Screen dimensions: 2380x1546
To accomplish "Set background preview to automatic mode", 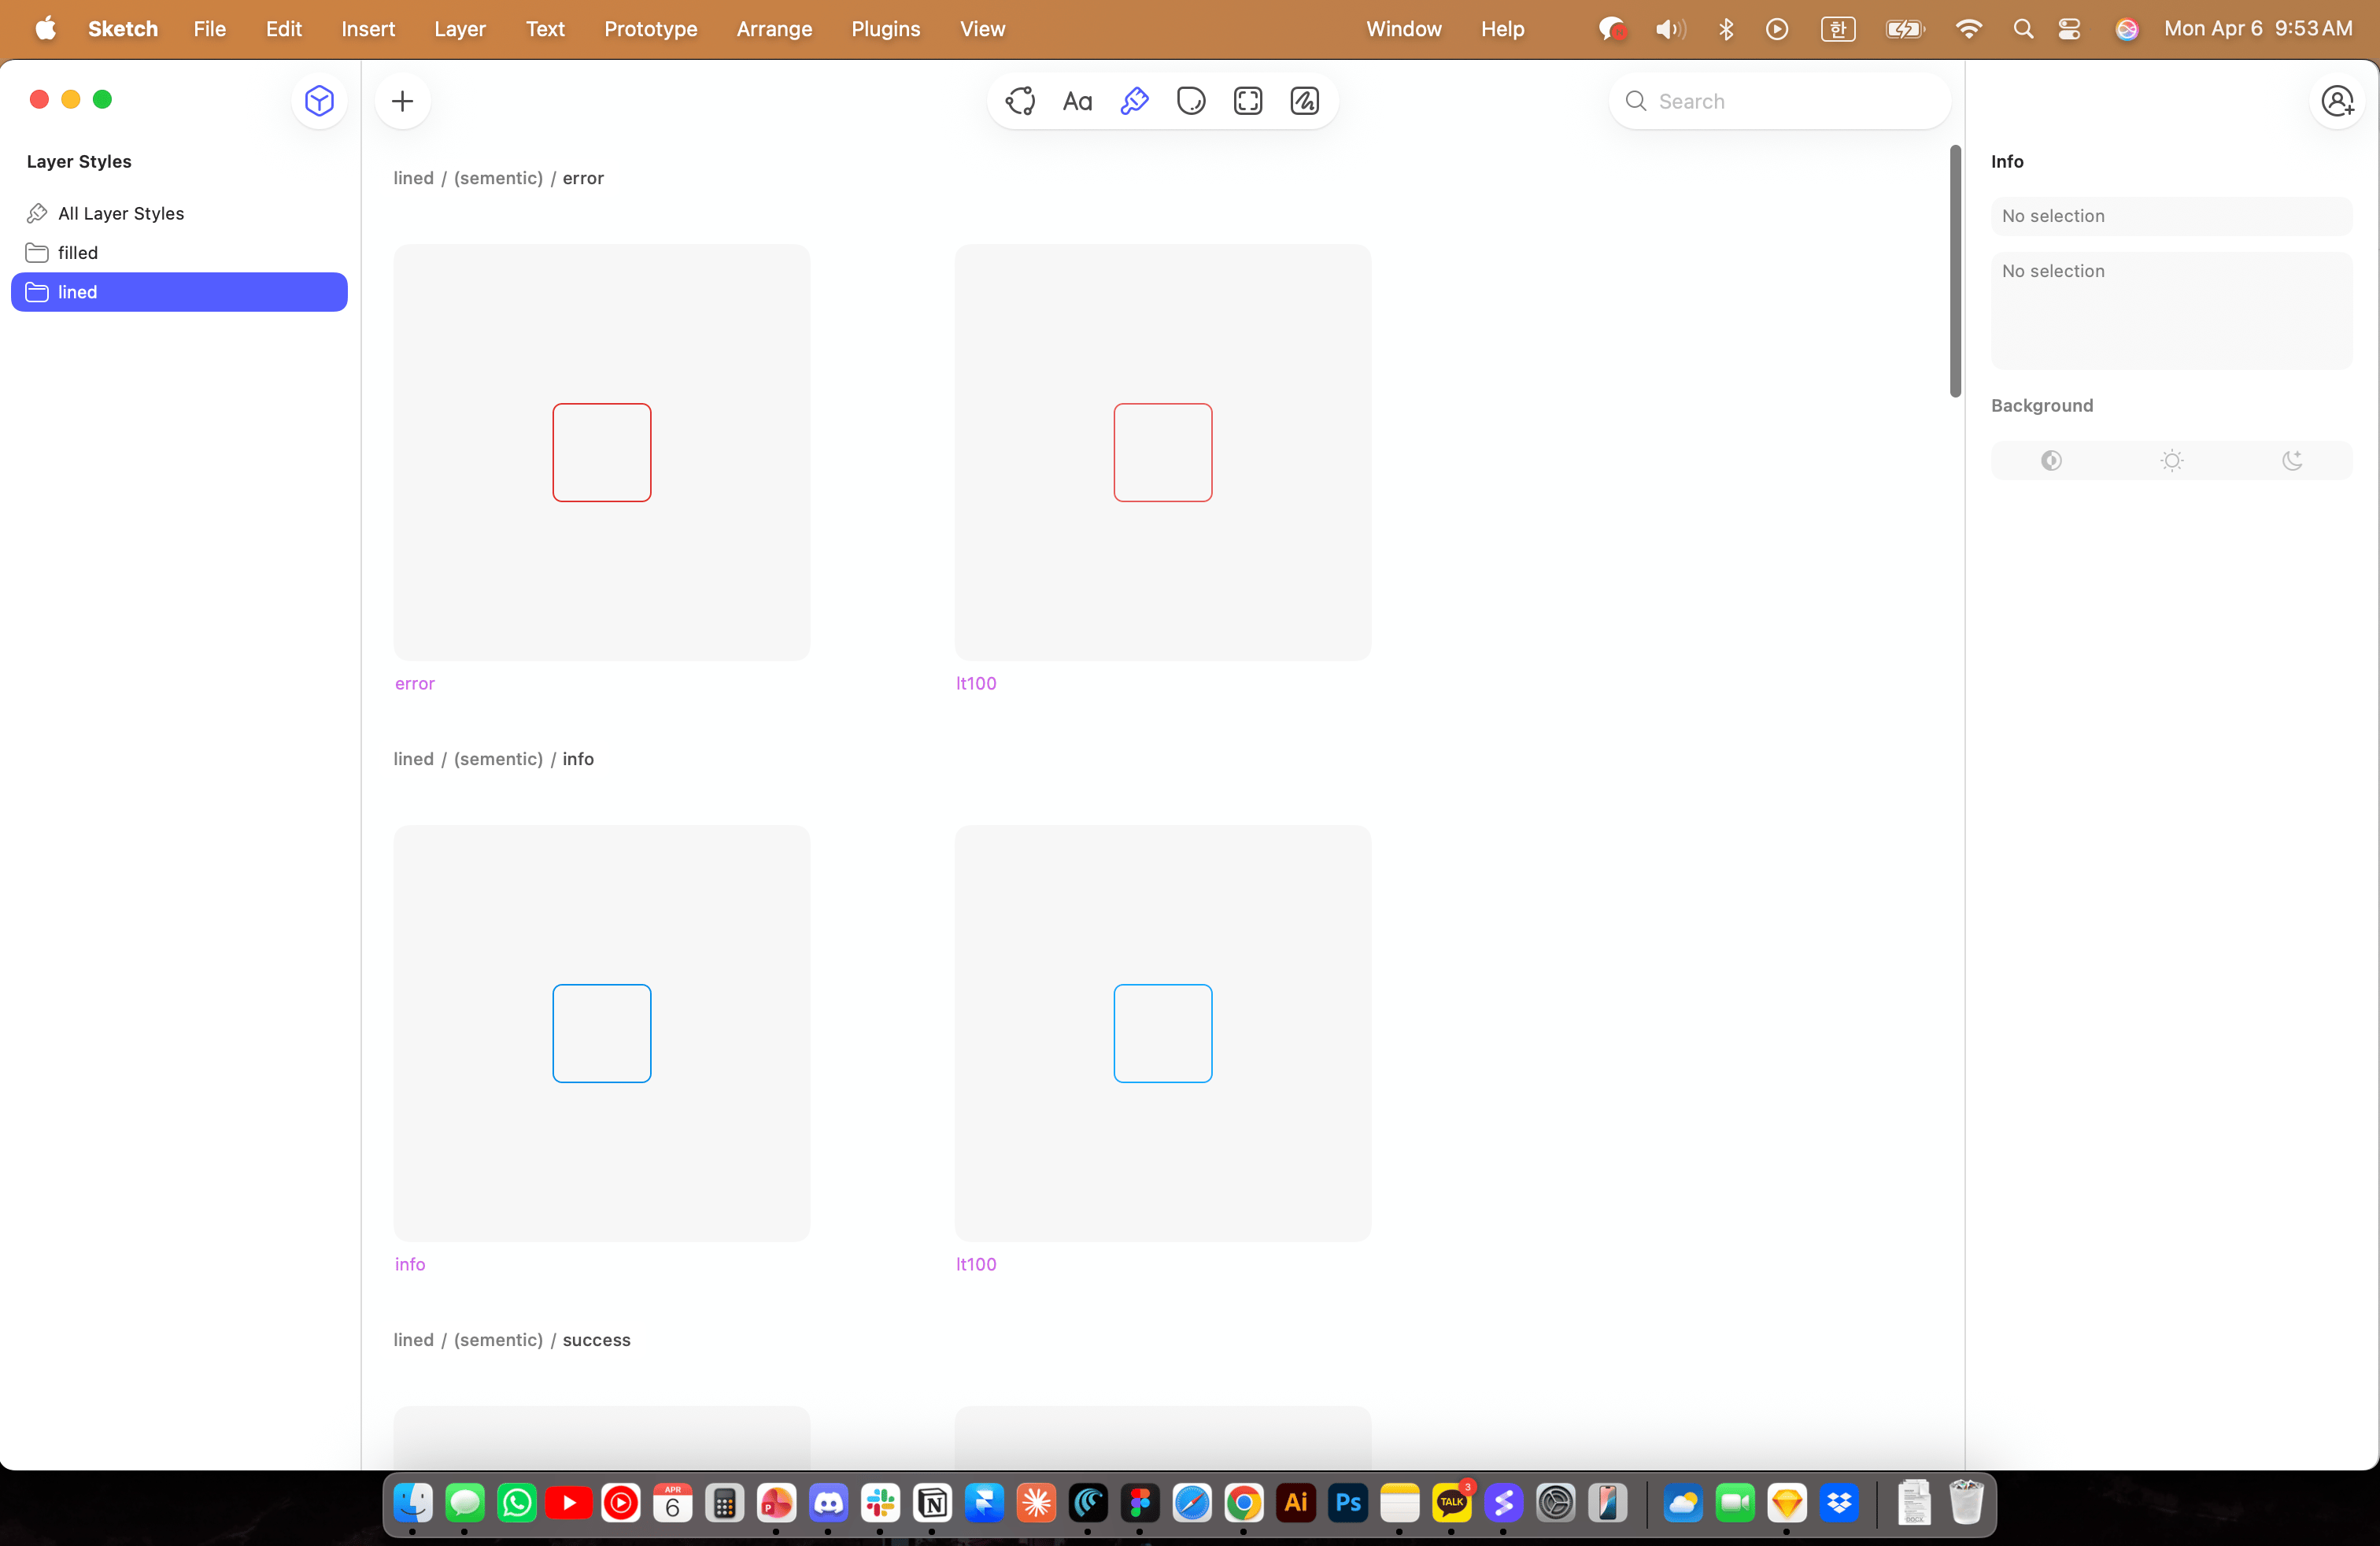I will pyautogui.click(x=2051, y=460).
